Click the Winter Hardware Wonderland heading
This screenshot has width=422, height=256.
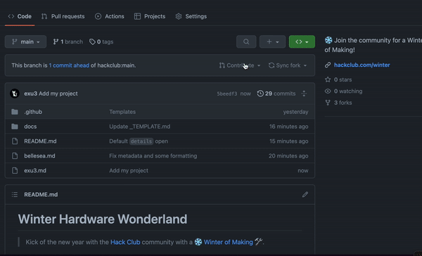coord(103,219)
